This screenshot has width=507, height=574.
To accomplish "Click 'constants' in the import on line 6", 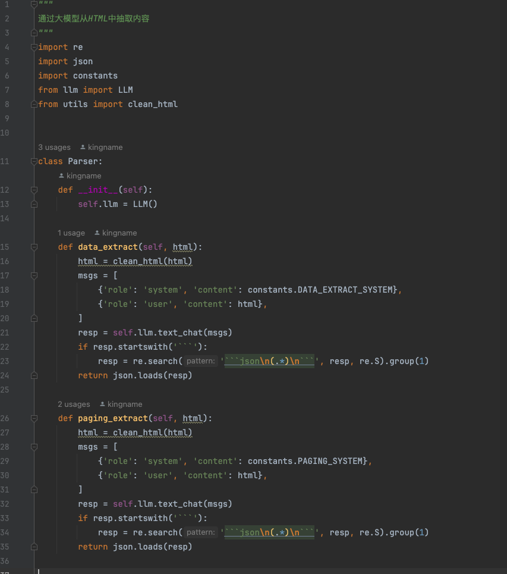I will pos(96,76).
